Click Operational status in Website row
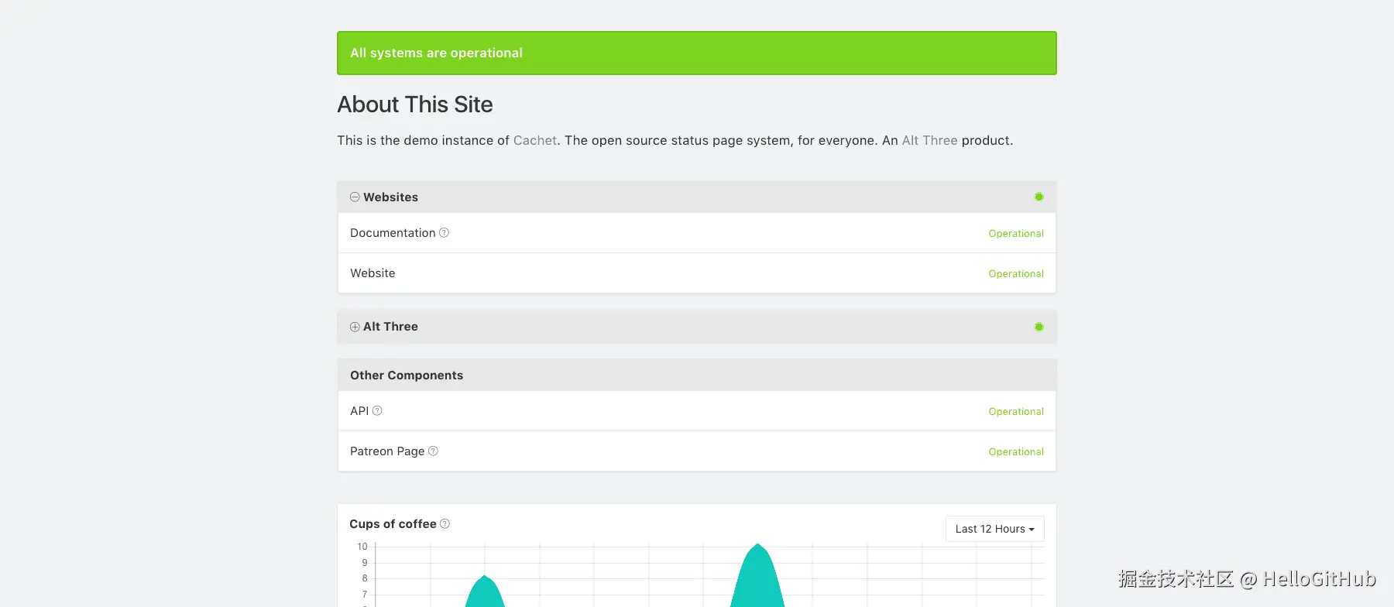The width and height of the screenshot is (1394, 607). [1016, 273]
